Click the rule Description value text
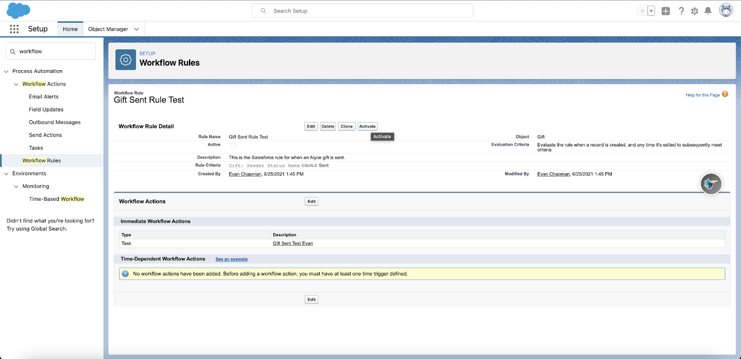Screen dimensions: 741x359 (287, 158)
